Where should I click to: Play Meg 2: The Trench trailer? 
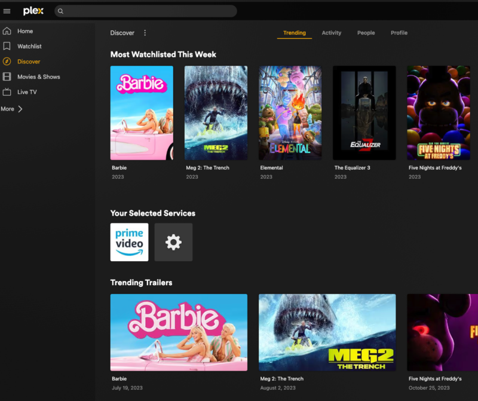[x=327, y=332]
